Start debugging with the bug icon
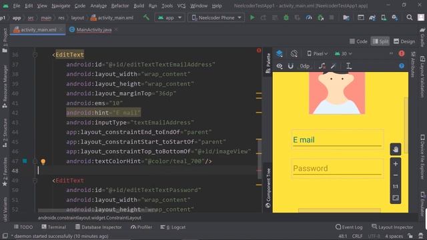Image resolution: width=427 pixels, height=240 pixels. [286, 18]
